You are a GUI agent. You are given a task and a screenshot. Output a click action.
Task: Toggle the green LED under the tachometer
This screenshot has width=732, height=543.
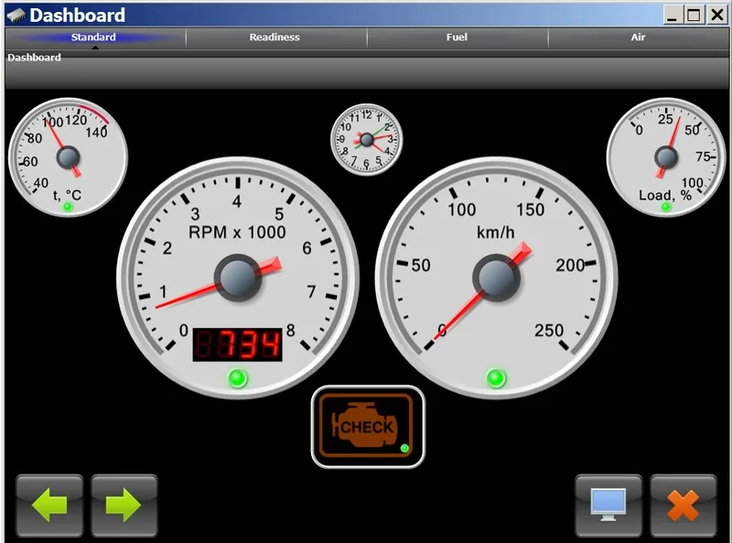click(x=238, y=375)
